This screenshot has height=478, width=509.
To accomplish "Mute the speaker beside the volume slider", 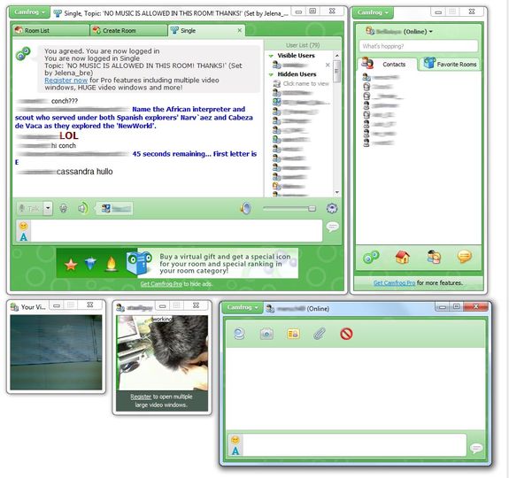I will (246, 208).
